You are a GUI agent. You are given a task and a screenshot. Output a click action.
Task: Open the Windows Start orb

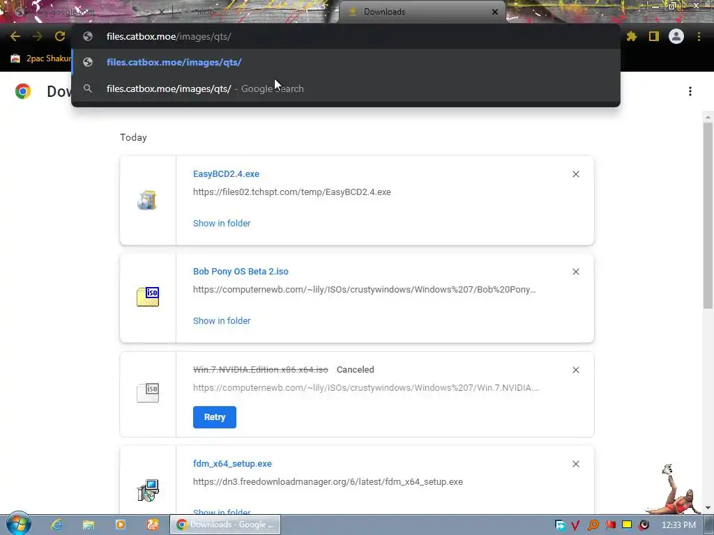(19, 524)
